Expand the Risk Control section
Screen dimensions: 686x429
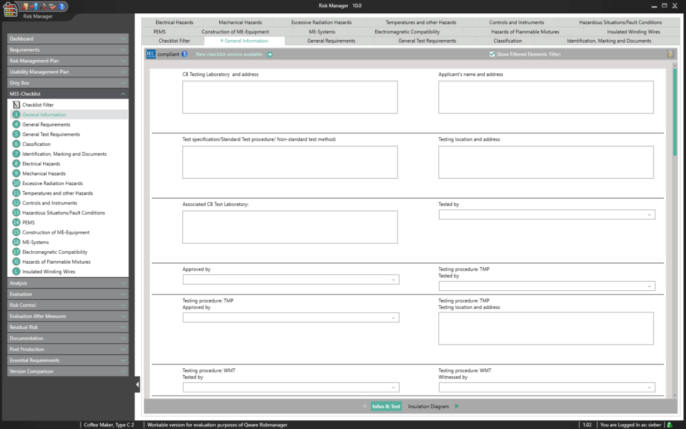(68, 305)
